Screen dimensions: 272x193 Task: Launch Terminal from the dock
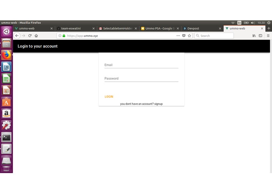[x=6, y=137]
